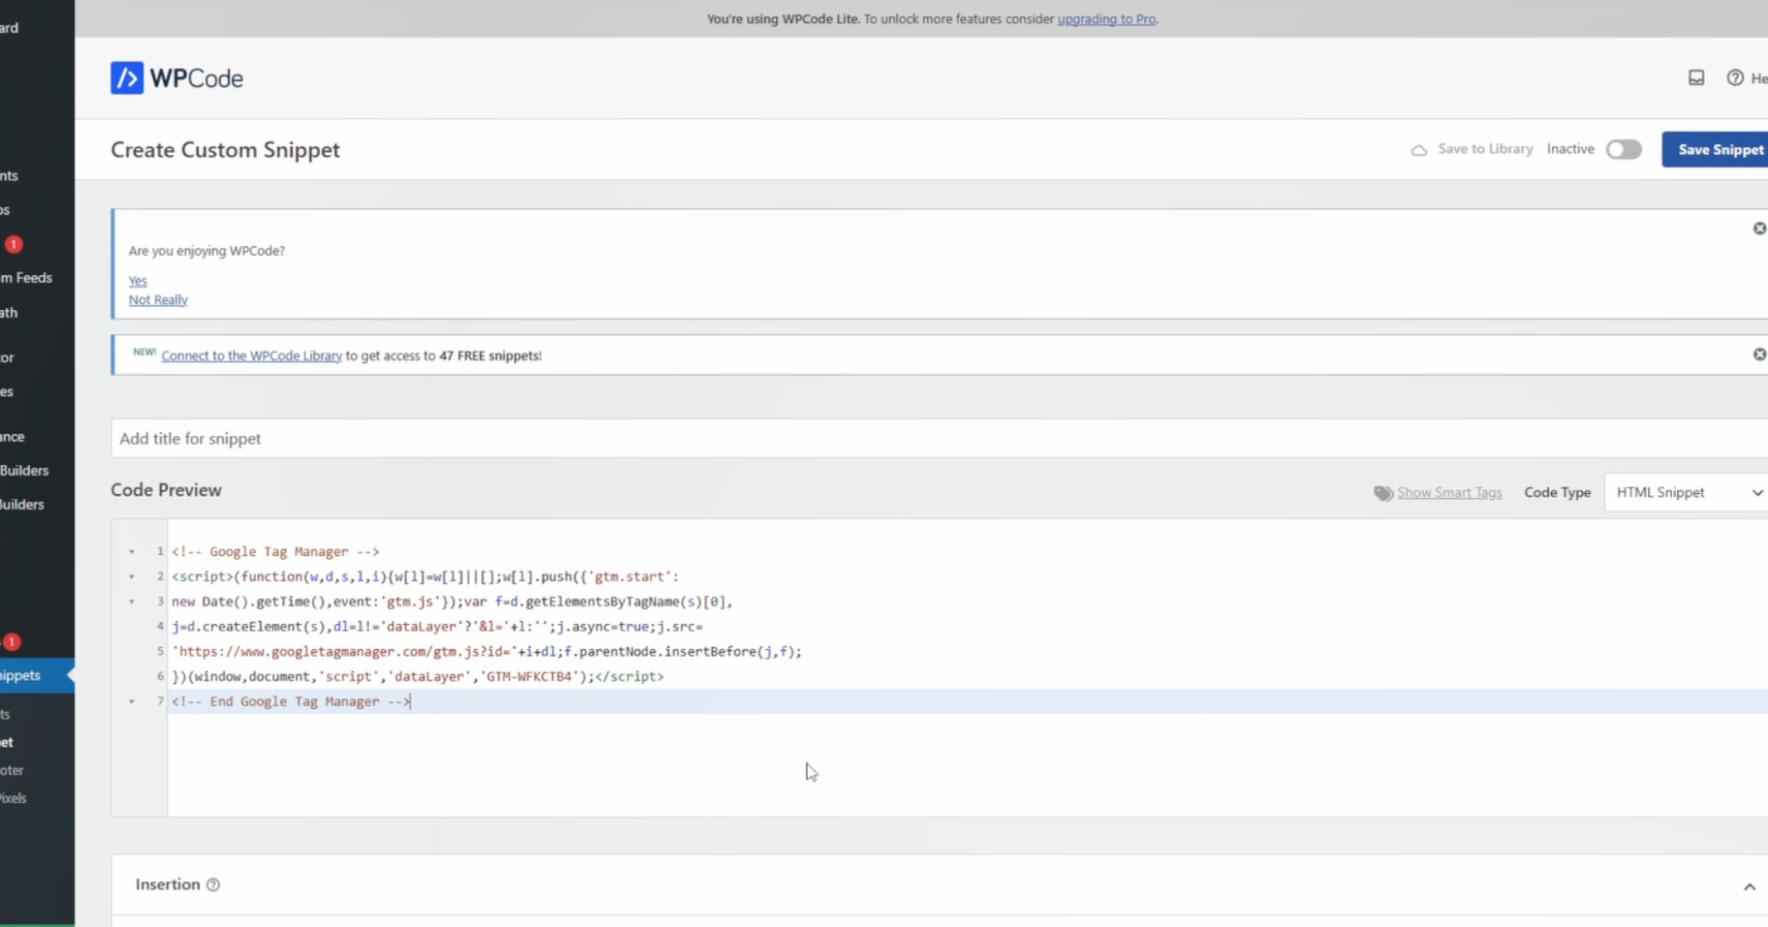Click the 'Code Type' label
The width and height of the screenshot is (1768, 927).
tap(1557, 492)
